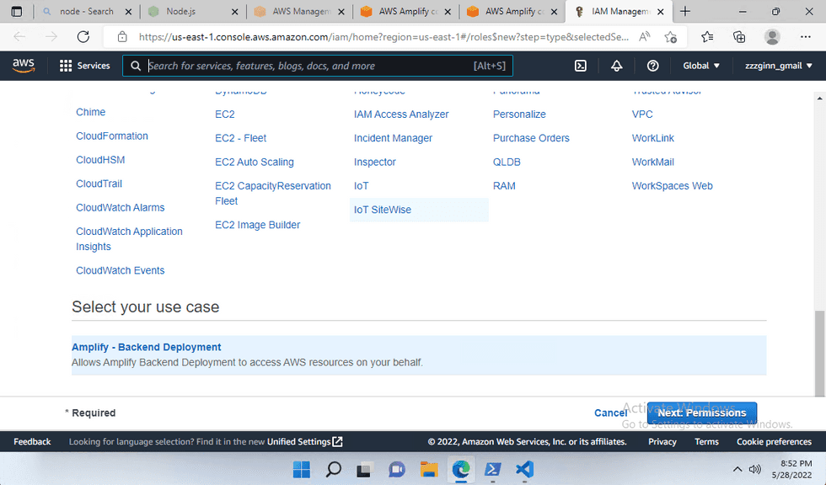The image size is (826, 485).
Task: Cancel role creation
Action: [610, 413]
